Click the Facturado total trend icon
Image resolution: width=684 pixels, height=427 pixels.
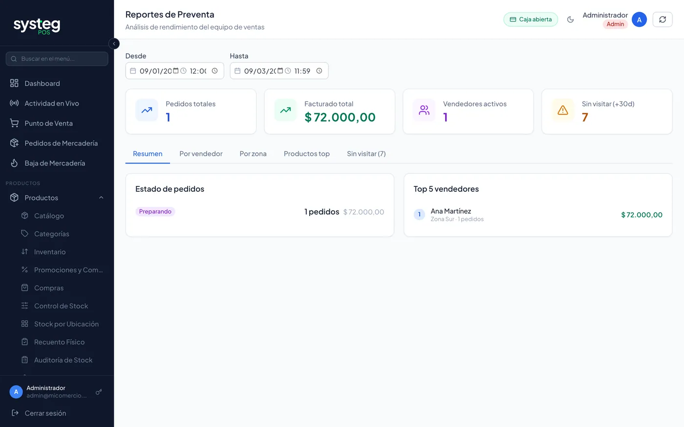point(285,110)
